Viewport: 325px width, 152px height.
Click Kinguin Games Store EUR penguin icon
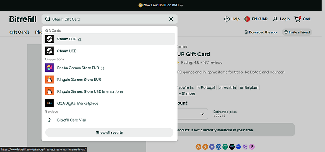point(50,80)
